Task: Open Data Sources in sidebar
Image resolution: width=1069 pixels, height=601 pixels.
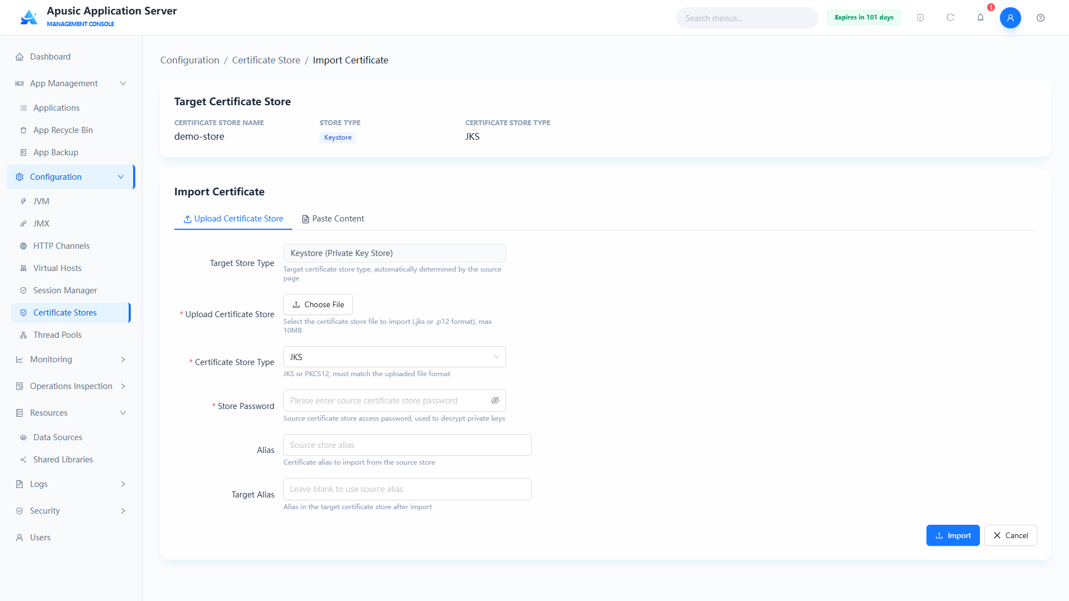Action: pos(71,437)
